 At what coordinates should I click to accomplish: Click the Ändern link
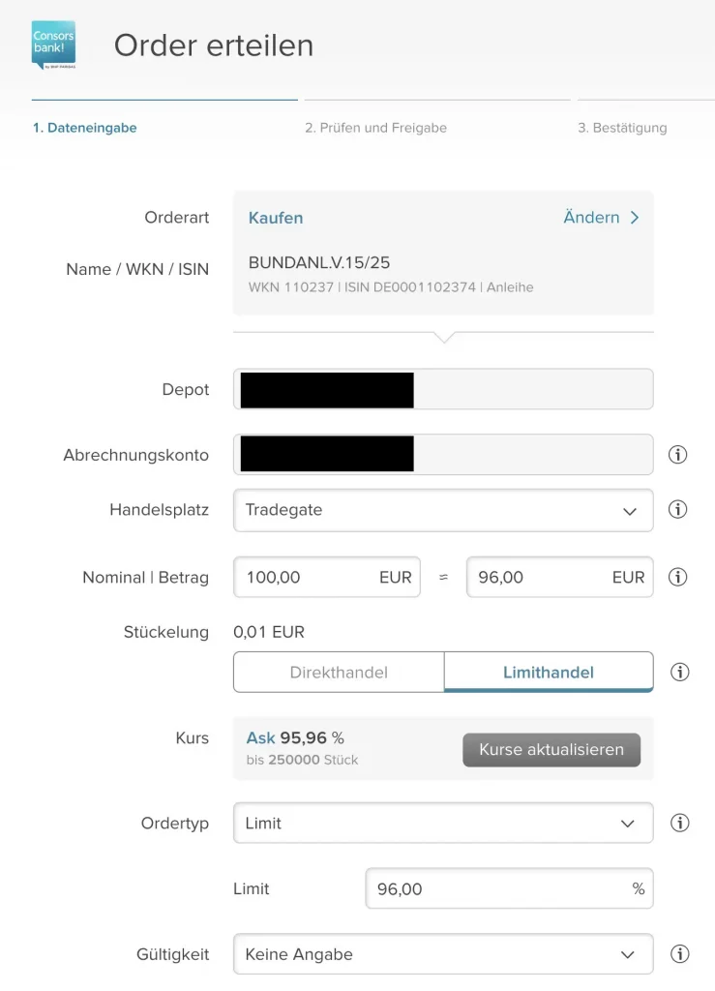point(591,218)
